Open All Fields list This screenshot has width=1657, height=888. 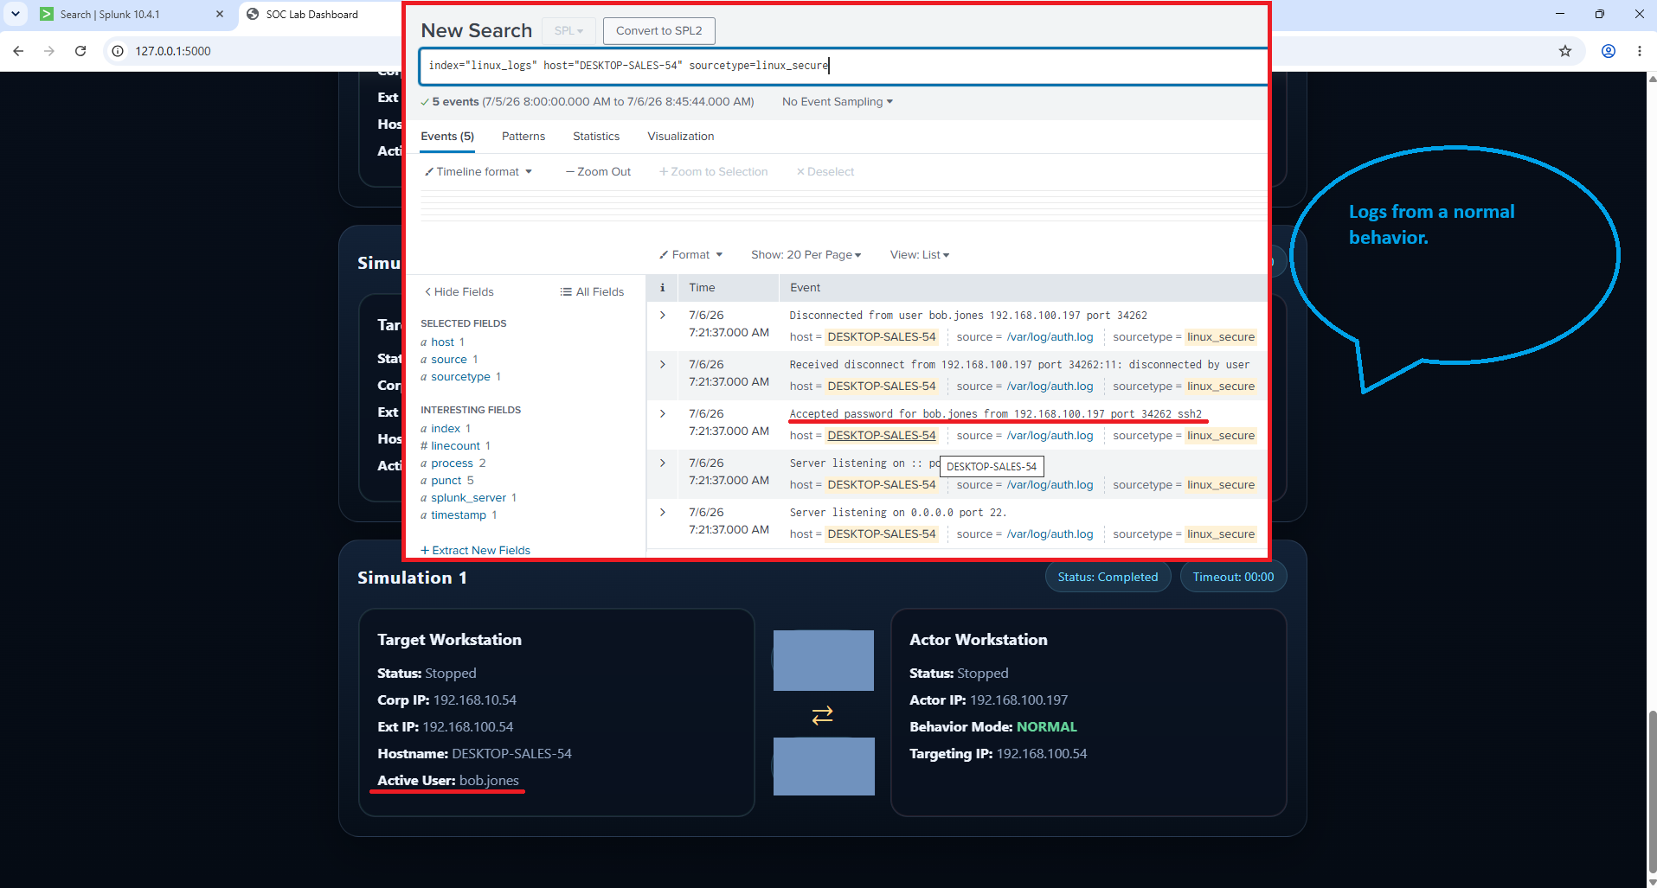point(592,292)
